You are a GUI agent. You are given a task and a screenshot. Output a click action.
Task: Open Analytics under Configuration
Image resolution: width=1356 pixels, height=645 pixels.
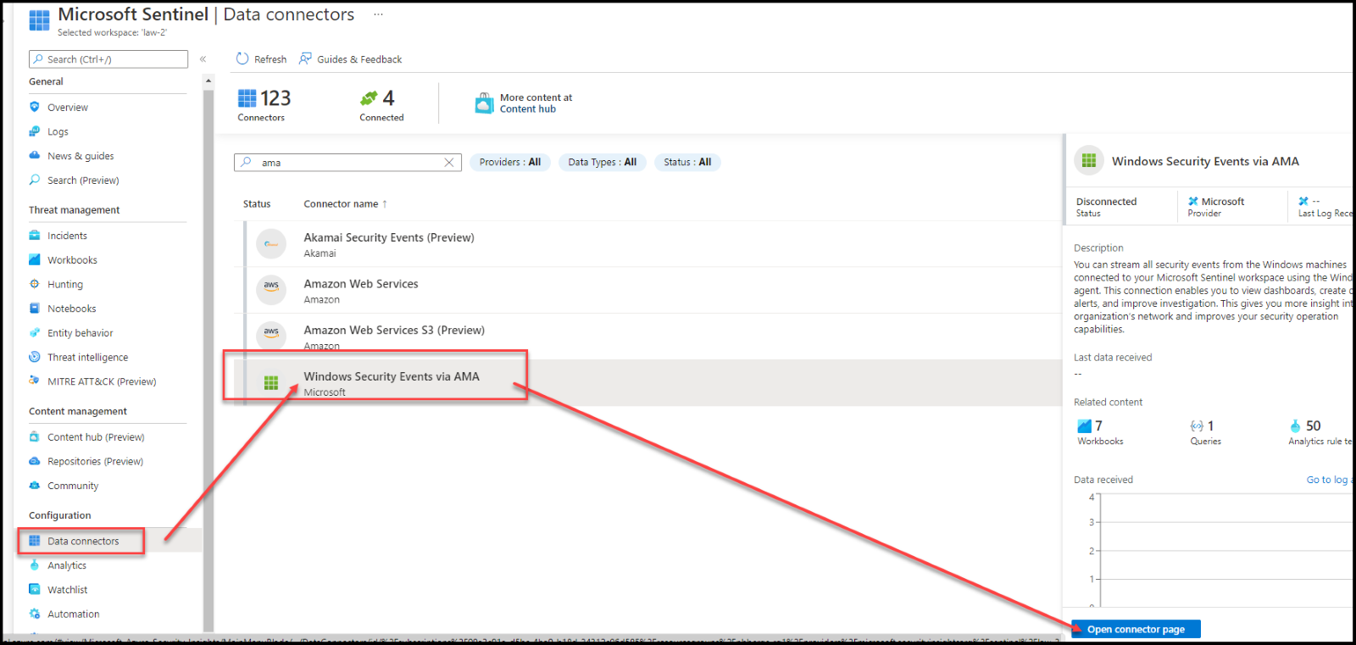pos(67,565)
